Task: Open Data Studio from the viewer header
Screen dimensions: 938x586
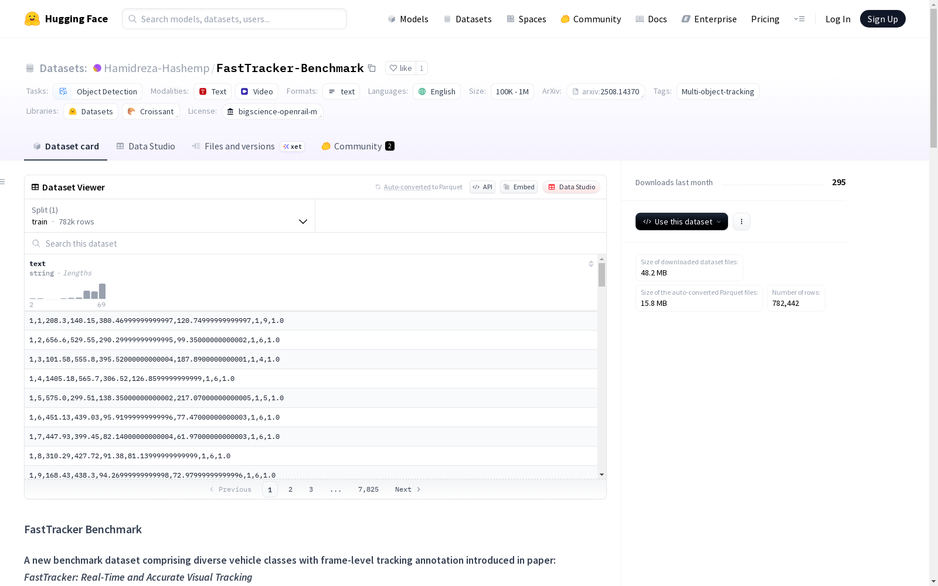Action: tap(571, 187)
